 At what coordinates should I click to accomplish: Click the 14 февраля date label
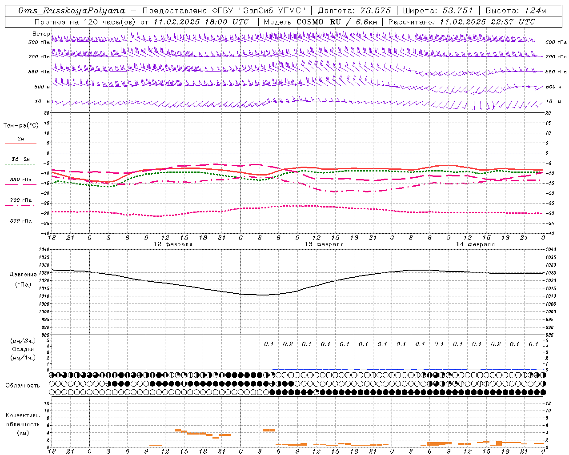tap(475, 244)
